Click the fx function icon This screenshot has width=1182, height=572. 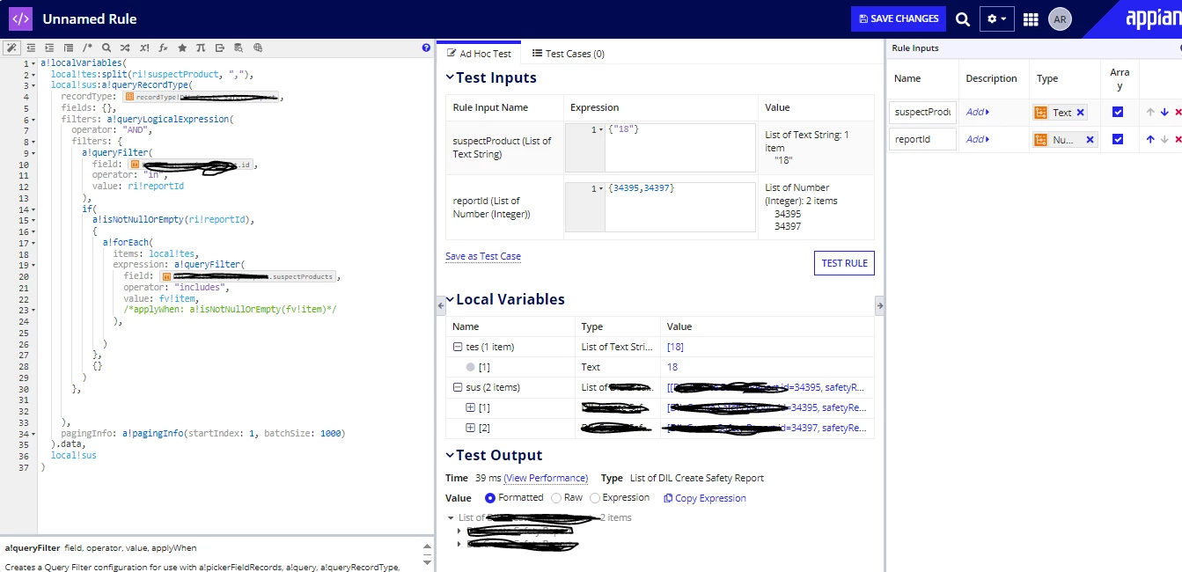pyautogui.click(x=163, y=48)
